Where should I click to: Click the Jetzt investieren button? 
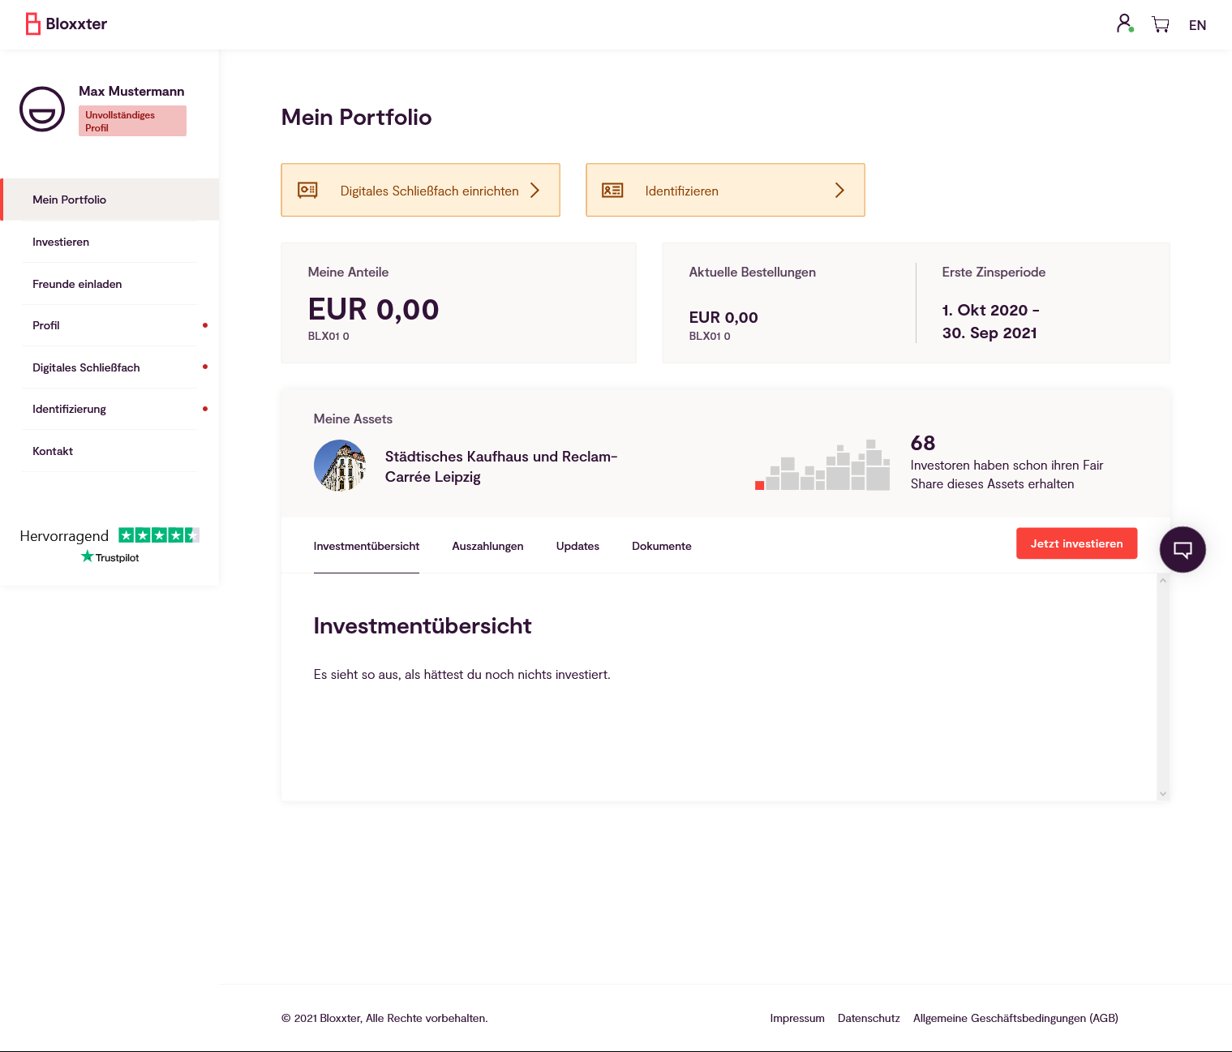click(x=1076, y=543)
